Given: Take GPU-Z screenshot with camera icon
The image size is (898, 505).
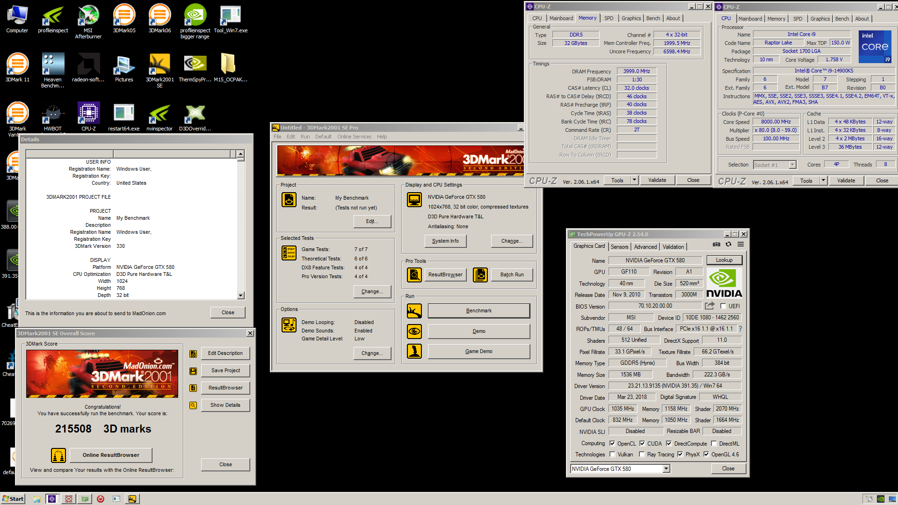Looking at the screenshot, I should [x=716, y=244].
